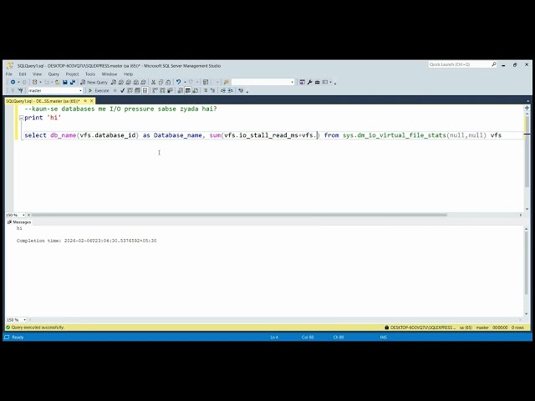Comment out the selected lines icon
This screenshot has height=401, width=535.
coord(206,91)
